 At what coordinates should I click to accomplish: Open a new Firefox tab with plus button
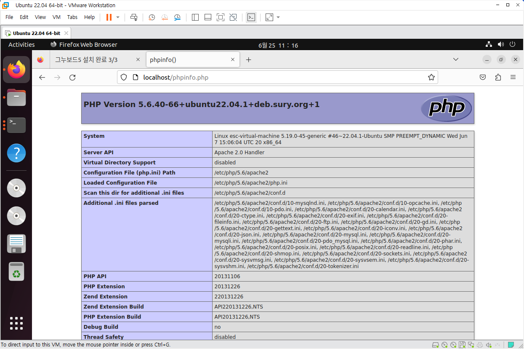248,60
